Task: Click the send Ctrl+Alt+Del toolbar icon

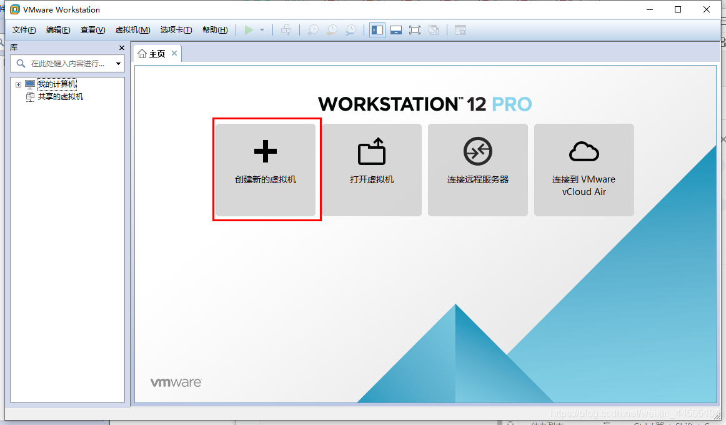Action: click(x=286, y=30)
